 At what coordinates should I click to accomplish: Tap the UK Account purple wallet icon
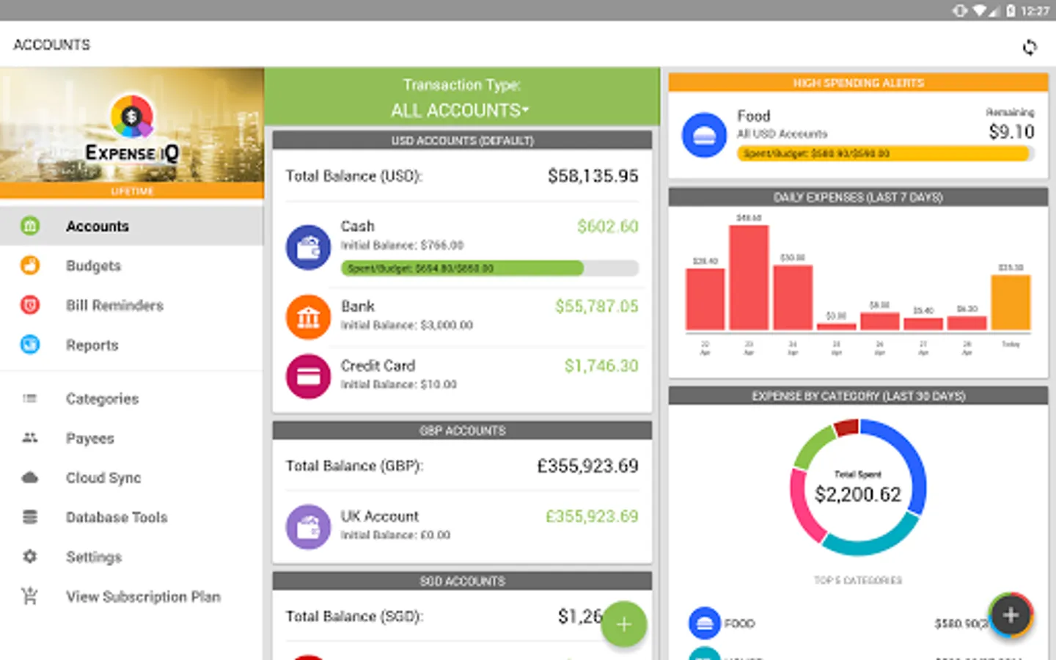click(x=308, y=527)
